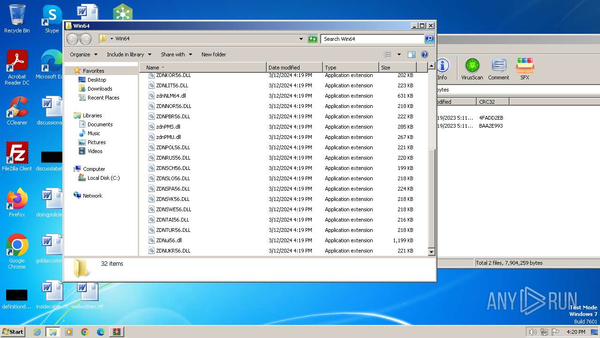Select Acrobat Reader DC desktop icon

click(17, 68)
